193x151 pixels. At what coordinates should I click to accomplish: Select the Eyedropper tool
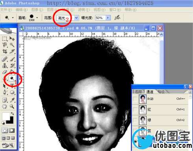coord(12,100)
